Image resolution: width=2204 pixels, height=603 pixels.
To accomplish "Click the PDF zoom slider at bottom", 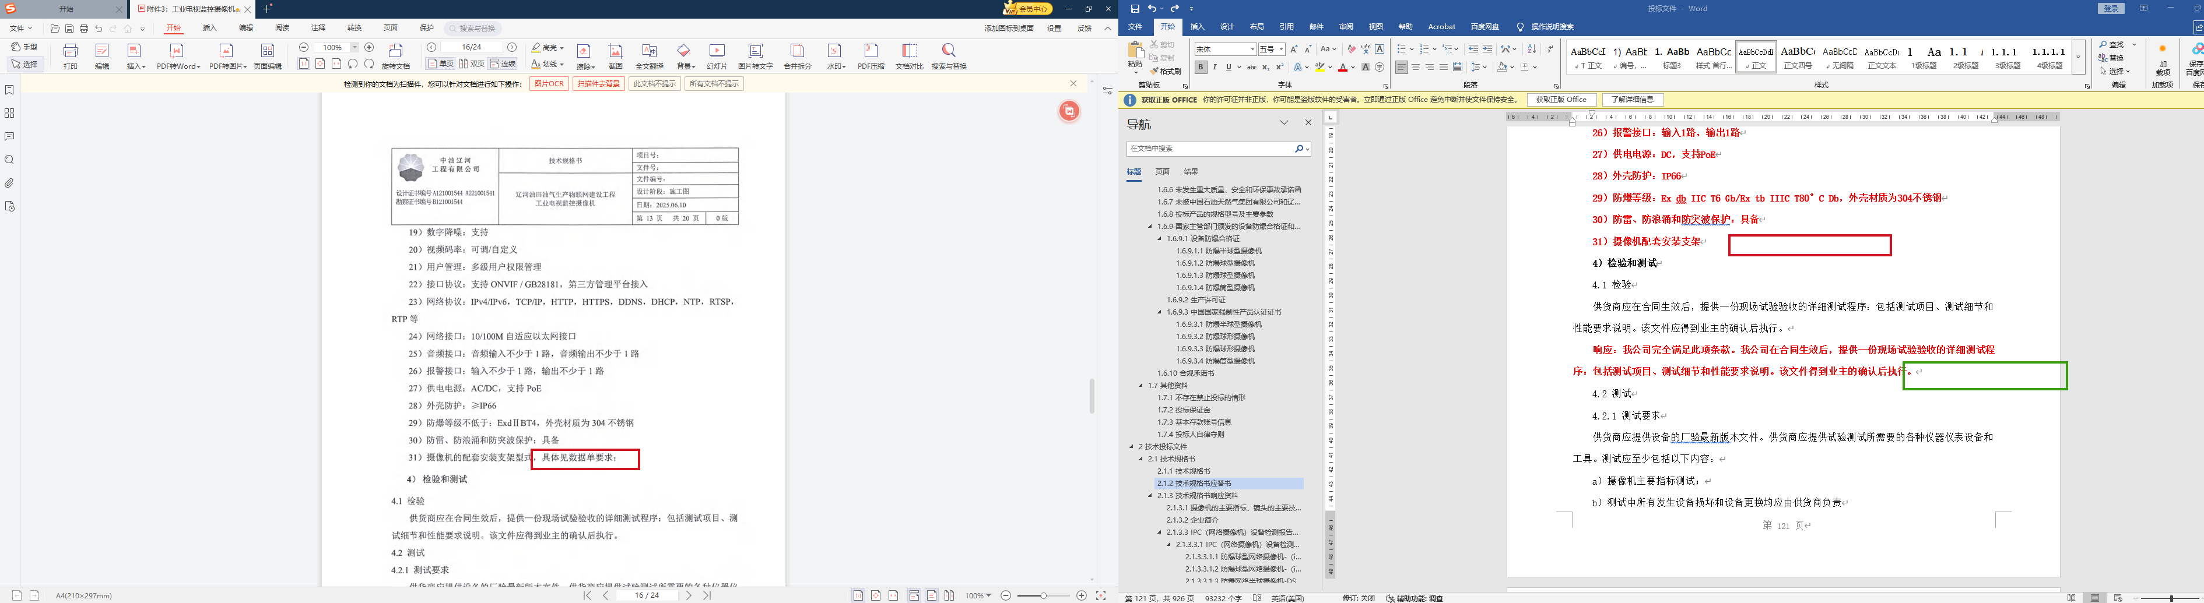I will [1043, 595].
